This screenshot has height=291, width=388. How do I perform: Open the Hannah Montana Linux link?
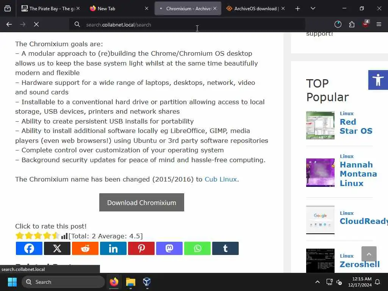358,174
